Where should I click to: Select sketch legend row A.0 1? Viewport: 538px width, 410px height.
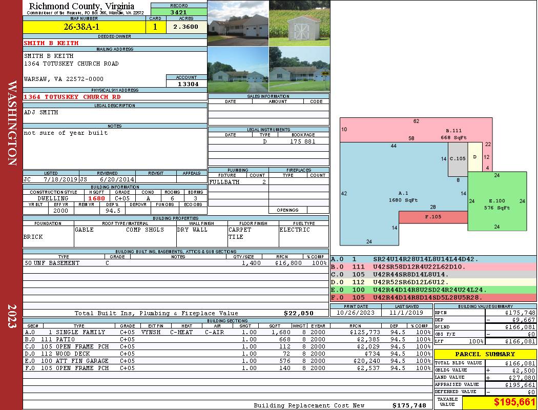433,259
